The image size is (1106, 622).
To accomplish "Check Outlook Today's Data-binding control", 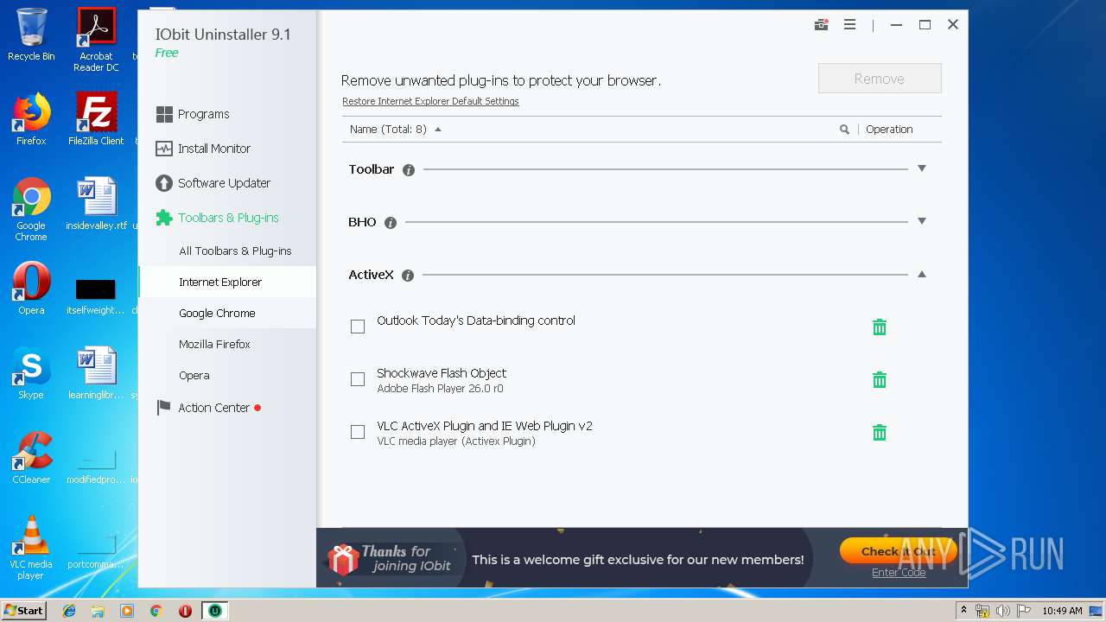I will (358, 327).
